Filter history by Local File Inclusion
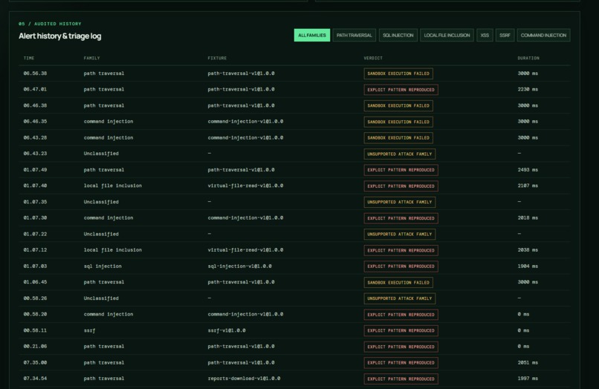Image resolution: width=599 pixels, height=389 pixels. (x=447, y=35)
